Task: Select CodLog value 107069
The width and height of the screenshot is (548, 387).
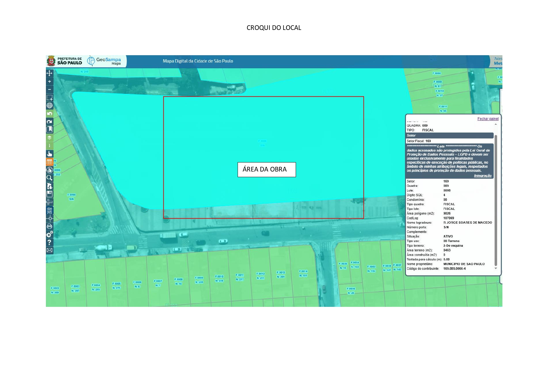Action: point(449,218)
